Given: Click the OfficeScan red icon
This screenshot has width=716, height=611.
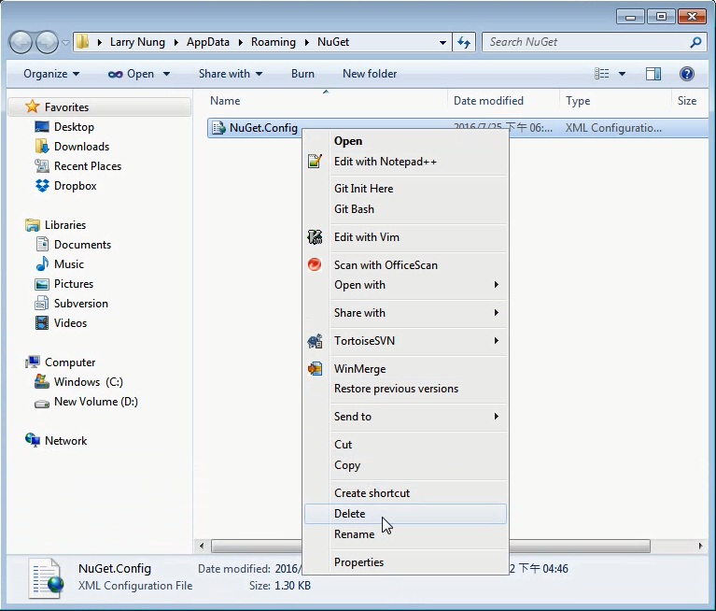Looking at the screenshot, I should coord(315,264).
